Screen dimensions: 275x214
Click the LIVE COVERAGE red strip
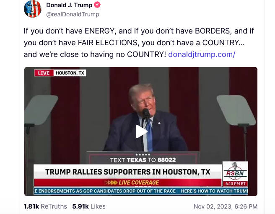pos(128,183)
